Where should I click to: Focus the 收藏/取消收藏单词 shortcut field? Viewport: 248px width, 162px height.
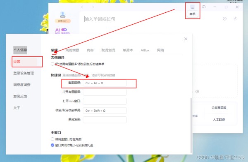tap(105, 111)
